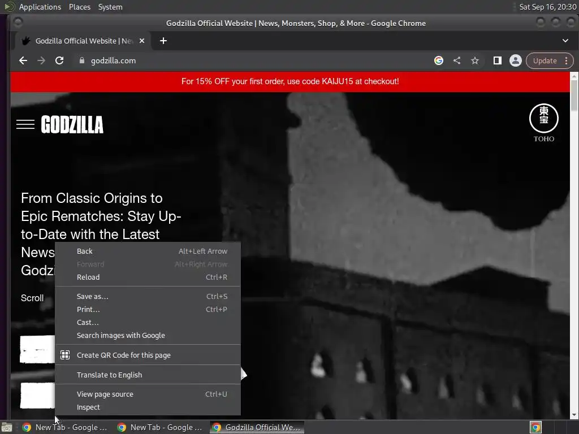Choose Search images with Google

tap(148, 336)
